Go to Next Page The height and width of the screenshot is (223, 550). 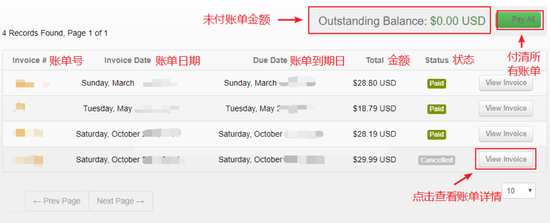[121, 201]
